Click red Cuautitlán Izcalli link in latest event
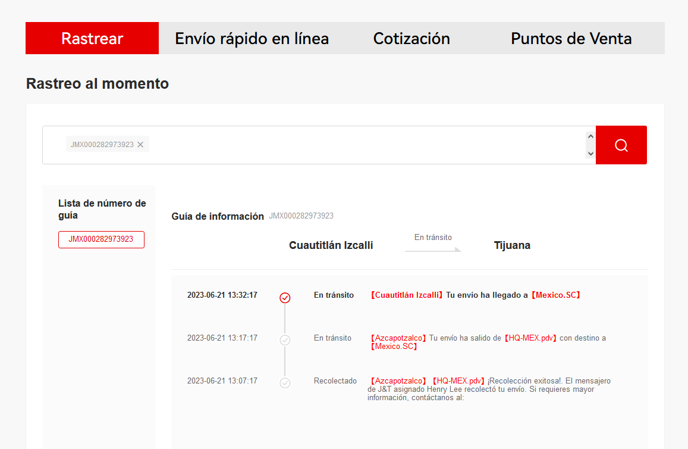The height and width of the screenshot is (449, 688). 407,295
